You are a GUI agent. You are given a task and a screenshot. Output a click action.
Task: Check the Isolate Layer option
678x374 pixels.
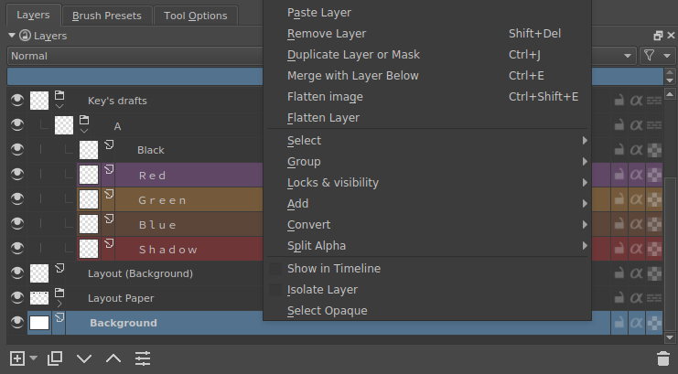point(275,290)
